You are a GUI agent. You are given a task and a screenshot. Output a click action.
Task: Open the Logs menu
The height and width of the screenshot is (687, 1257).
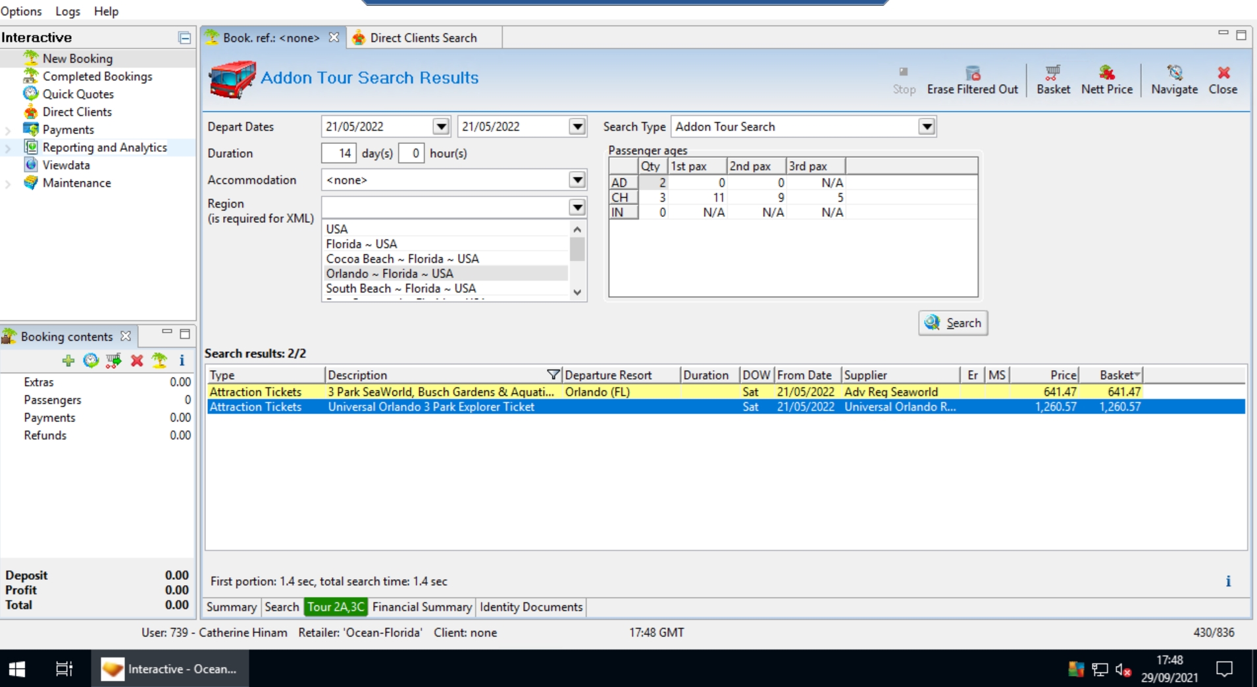[x=68, y=11]
